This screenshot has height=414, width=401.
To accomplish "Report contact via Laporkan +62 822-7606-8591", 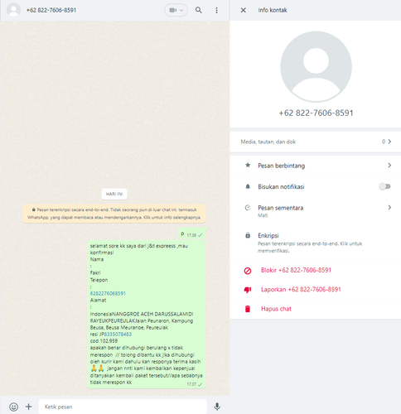I will (316, 290).
